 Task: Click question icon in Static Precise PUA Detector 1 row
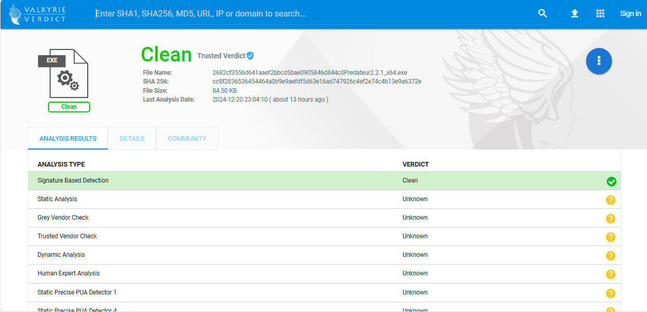611,293
